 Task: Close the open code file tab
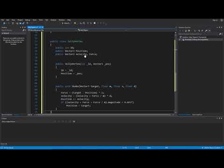[x=42, y=28]
